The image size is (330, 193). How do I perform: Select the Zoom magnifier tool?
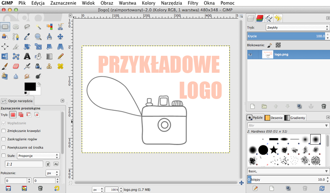tap(38, 37)
